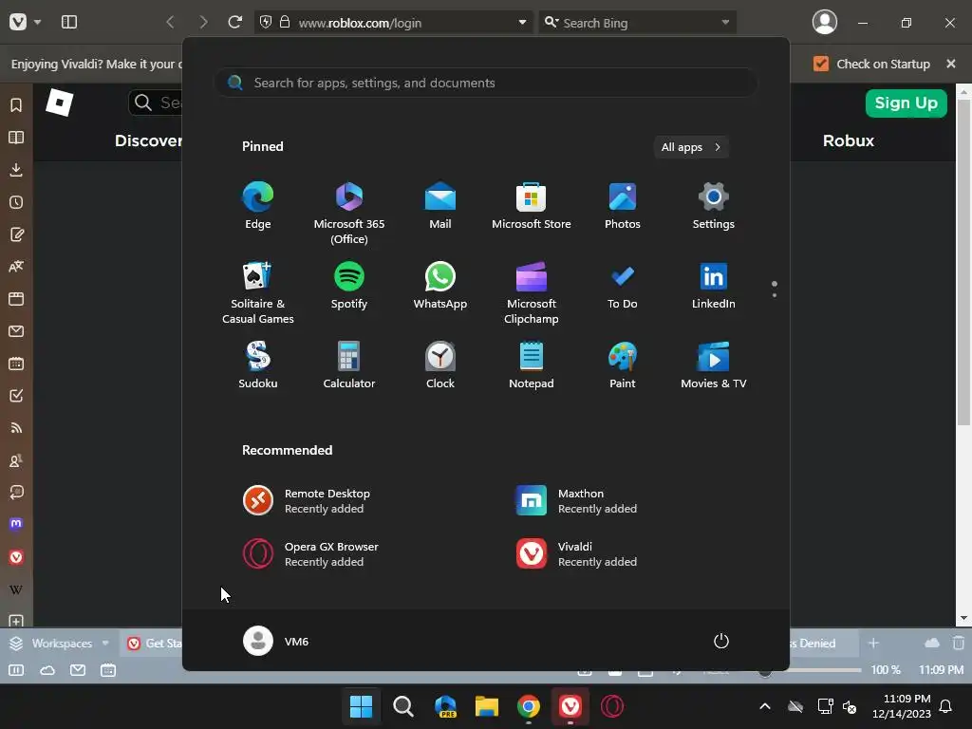Open the Mail app
Viewport: 972px width, 729px height.
(x=440, y=206)
